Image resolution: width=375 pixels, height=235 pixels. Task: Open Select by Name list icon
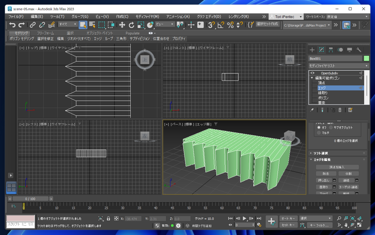(92, 25)
